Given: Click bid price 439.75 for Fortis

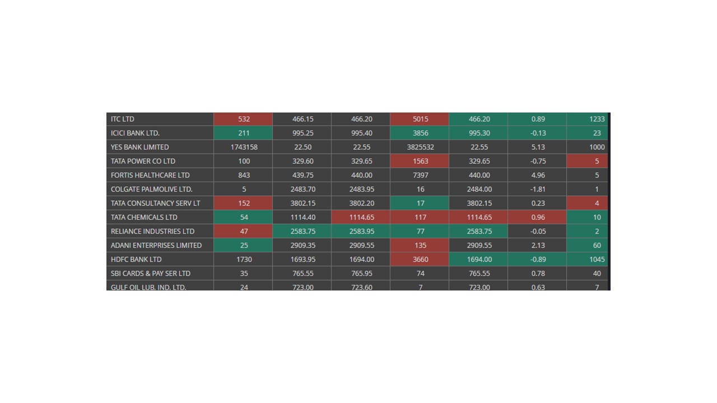Looking at the screenshot, I should pyautogui.click(x=302, y=175).
